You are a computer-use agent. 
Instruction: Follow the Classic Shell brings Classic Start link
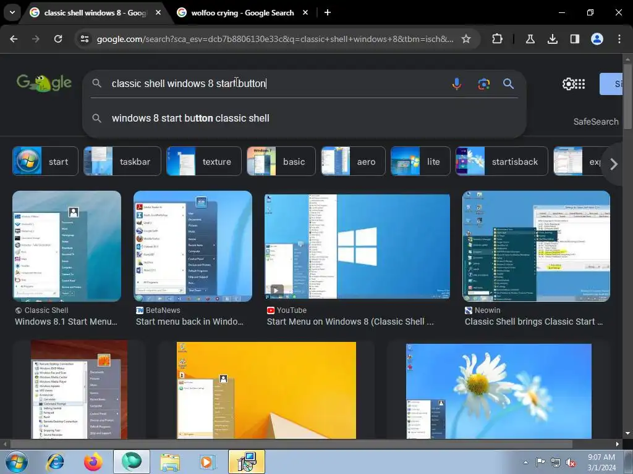(533, 322)
